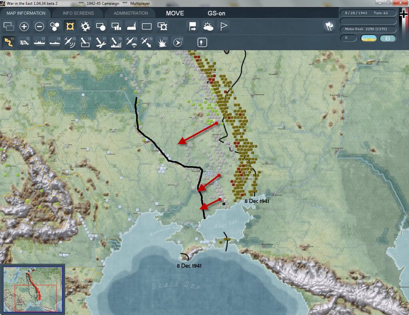Switch to the INFO SCREENS tab
Screen dimensions: 409x315
coord(78,13)
